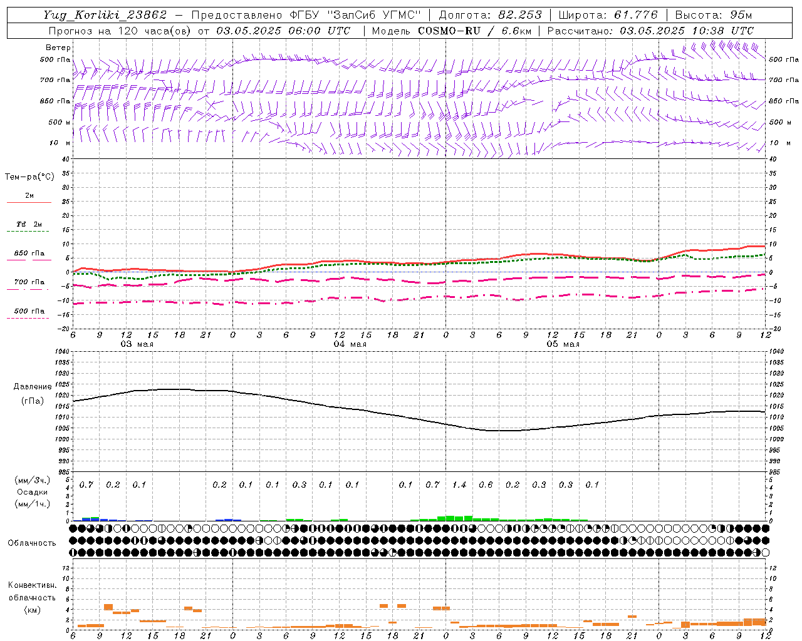Click the '40' value on left temperature axis

(66, 159)
